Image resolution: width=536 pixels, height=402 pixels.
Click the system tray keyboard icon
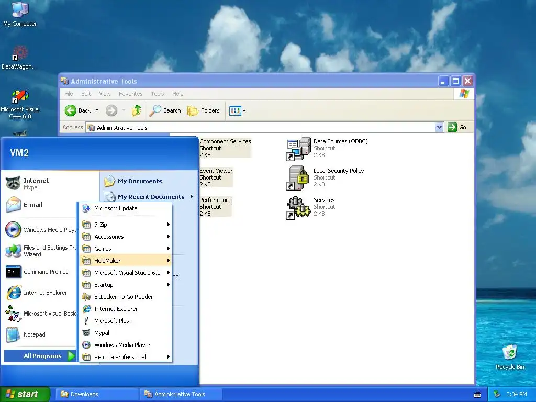[x=477, y=395]
